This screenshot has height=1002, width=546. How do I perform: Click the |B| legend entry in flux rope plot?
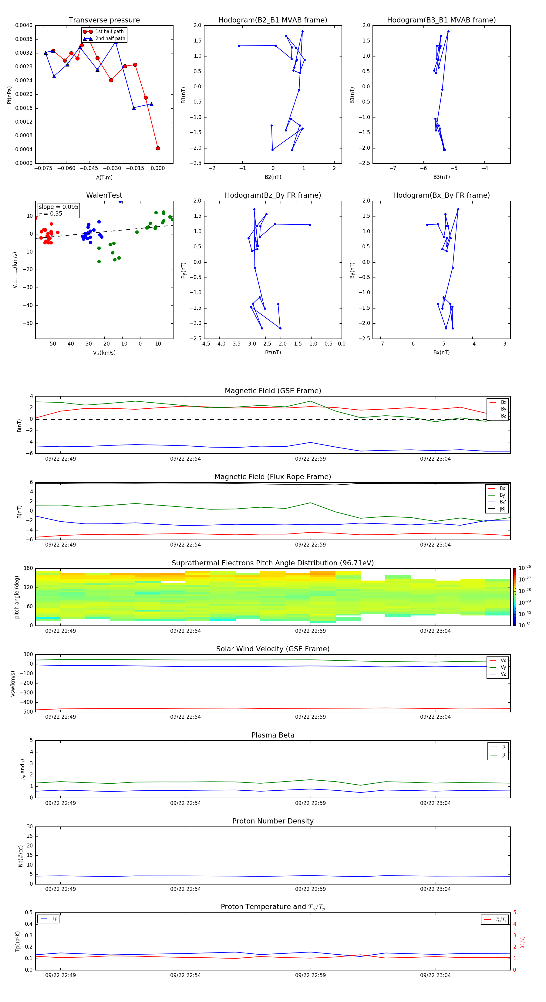point(497,509)
